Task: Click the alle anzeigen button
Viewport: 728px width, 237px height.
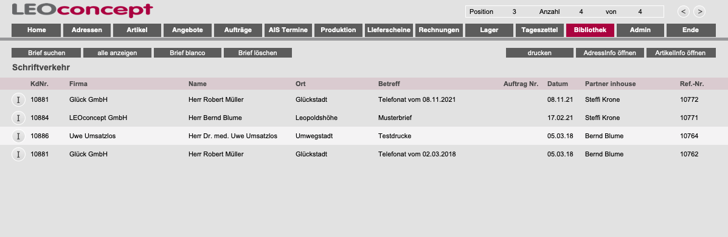Action: 117,53
